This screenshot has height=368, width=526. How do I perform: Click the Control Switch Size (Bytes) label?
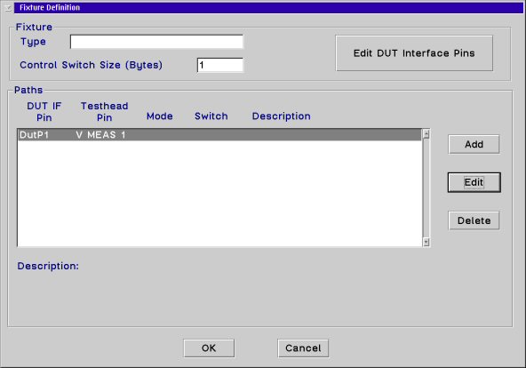pyautogui.click(x=91, y=65)
